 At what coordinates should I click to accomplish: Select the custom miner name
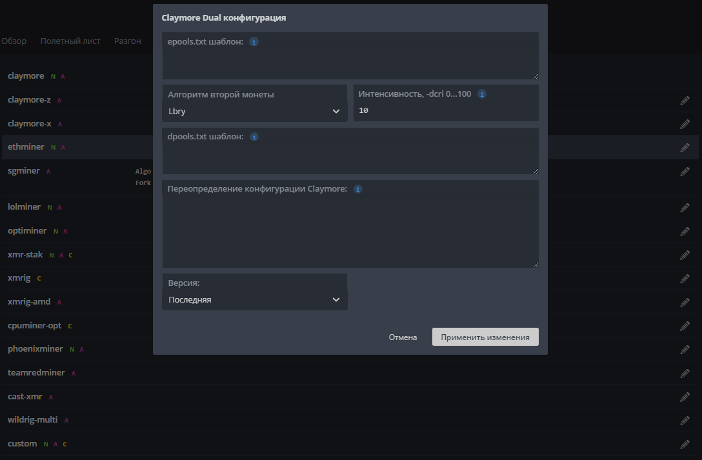[23, 443]
